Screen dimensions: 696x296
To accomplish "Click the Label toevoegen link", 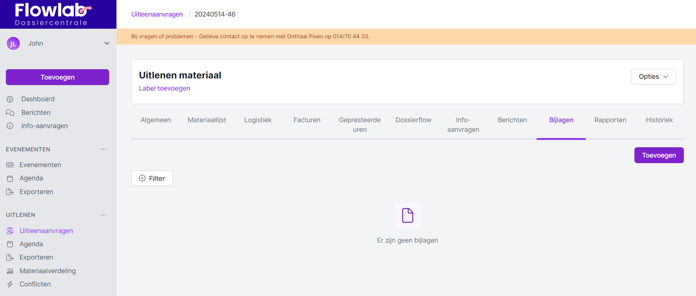I will click(164, 88).
